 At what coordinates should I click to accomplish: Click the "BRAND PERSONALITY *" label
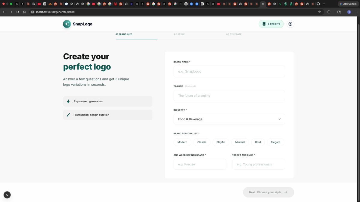[186, 133]
